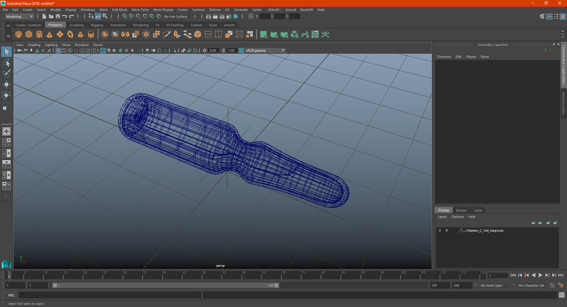Viewport: 567px width, 307px height.
Task: Click the New Scene file icon
Action: 44,17
